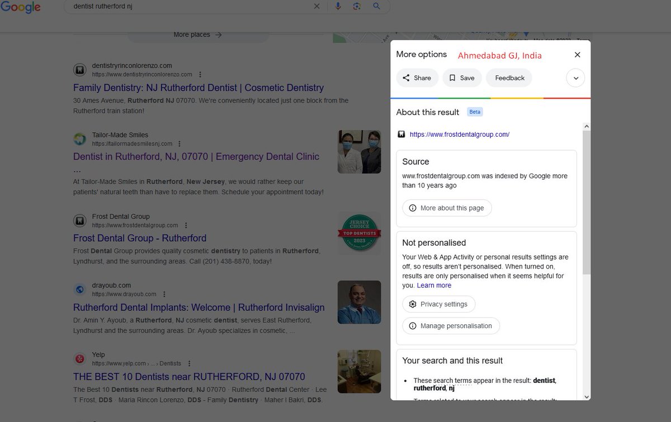
Task: Click Tailor-Made Smiles staff thumbnail
Action: click(360, 152)
